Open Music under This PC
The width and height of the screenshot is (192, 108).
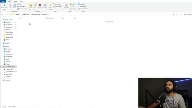pos(7,59)
